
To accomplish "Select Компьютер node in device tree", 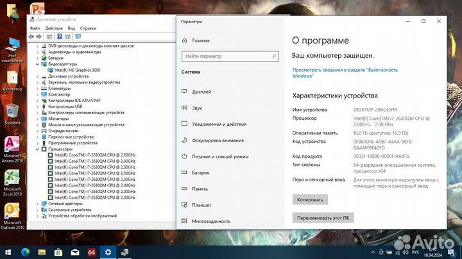I will point(59,94).
